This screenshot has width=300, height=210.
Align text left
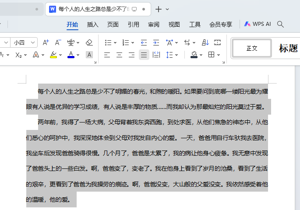pos(107,55)
